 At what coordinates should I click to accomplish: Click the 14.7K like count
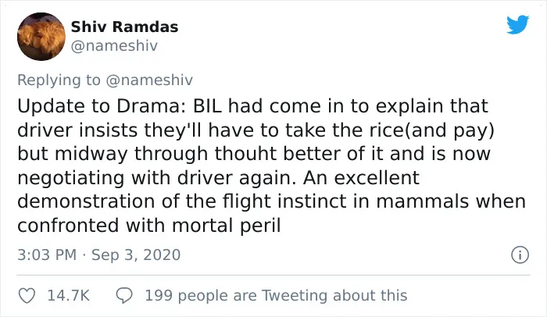tap(69, 296)
